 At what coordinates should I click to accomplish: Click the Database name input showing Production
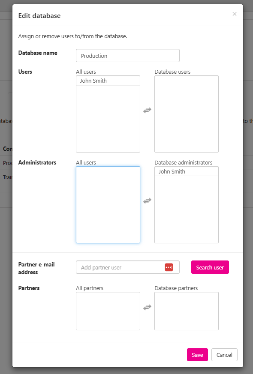127,55
